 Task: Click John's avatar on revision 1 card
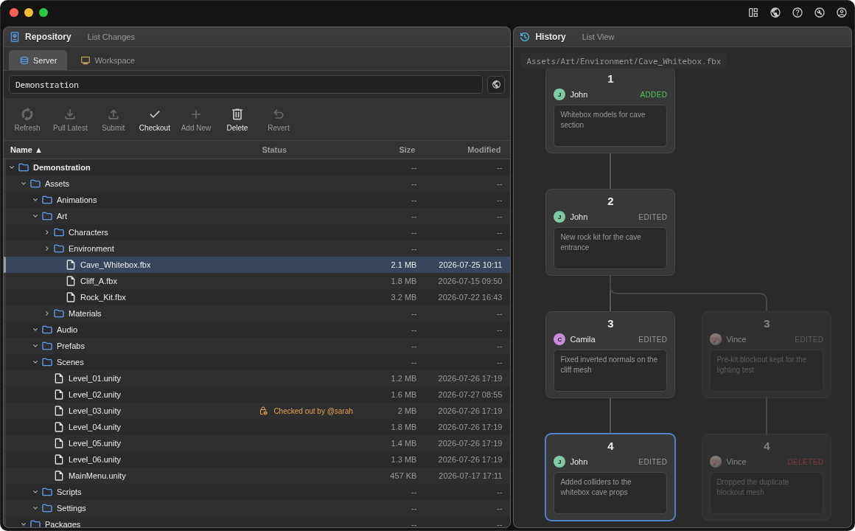click(x=559, y=94)
